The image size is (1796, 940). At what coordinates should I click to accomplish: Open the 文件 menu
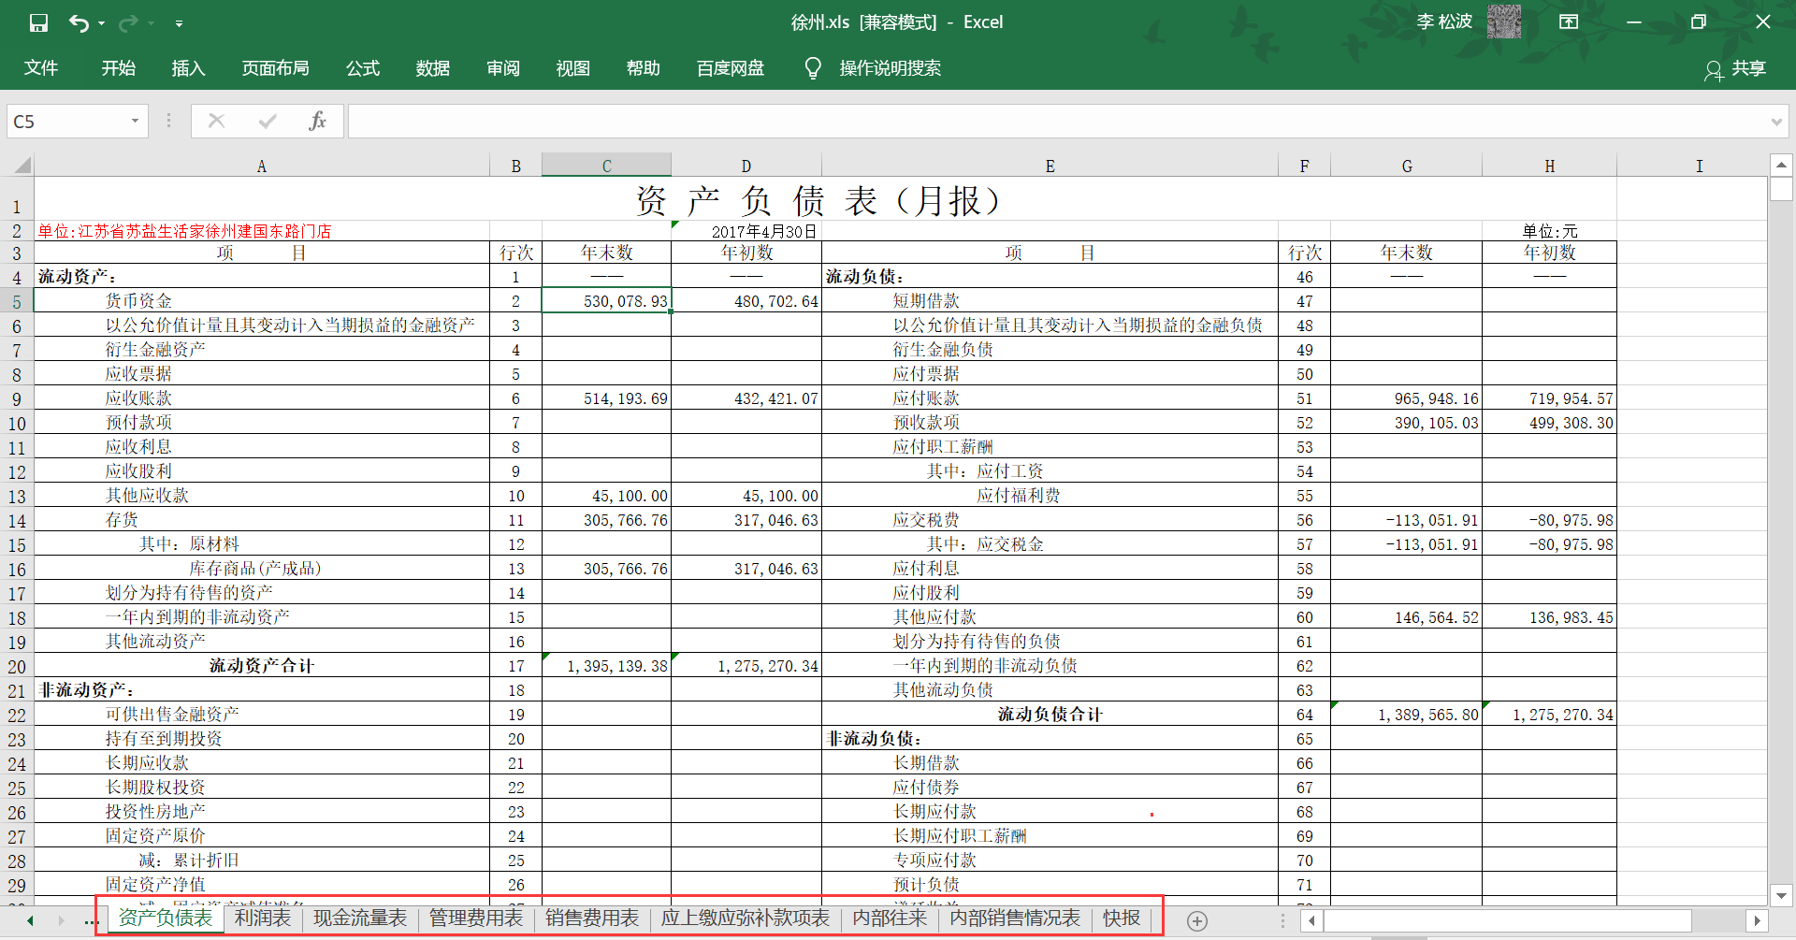[41, 68]
